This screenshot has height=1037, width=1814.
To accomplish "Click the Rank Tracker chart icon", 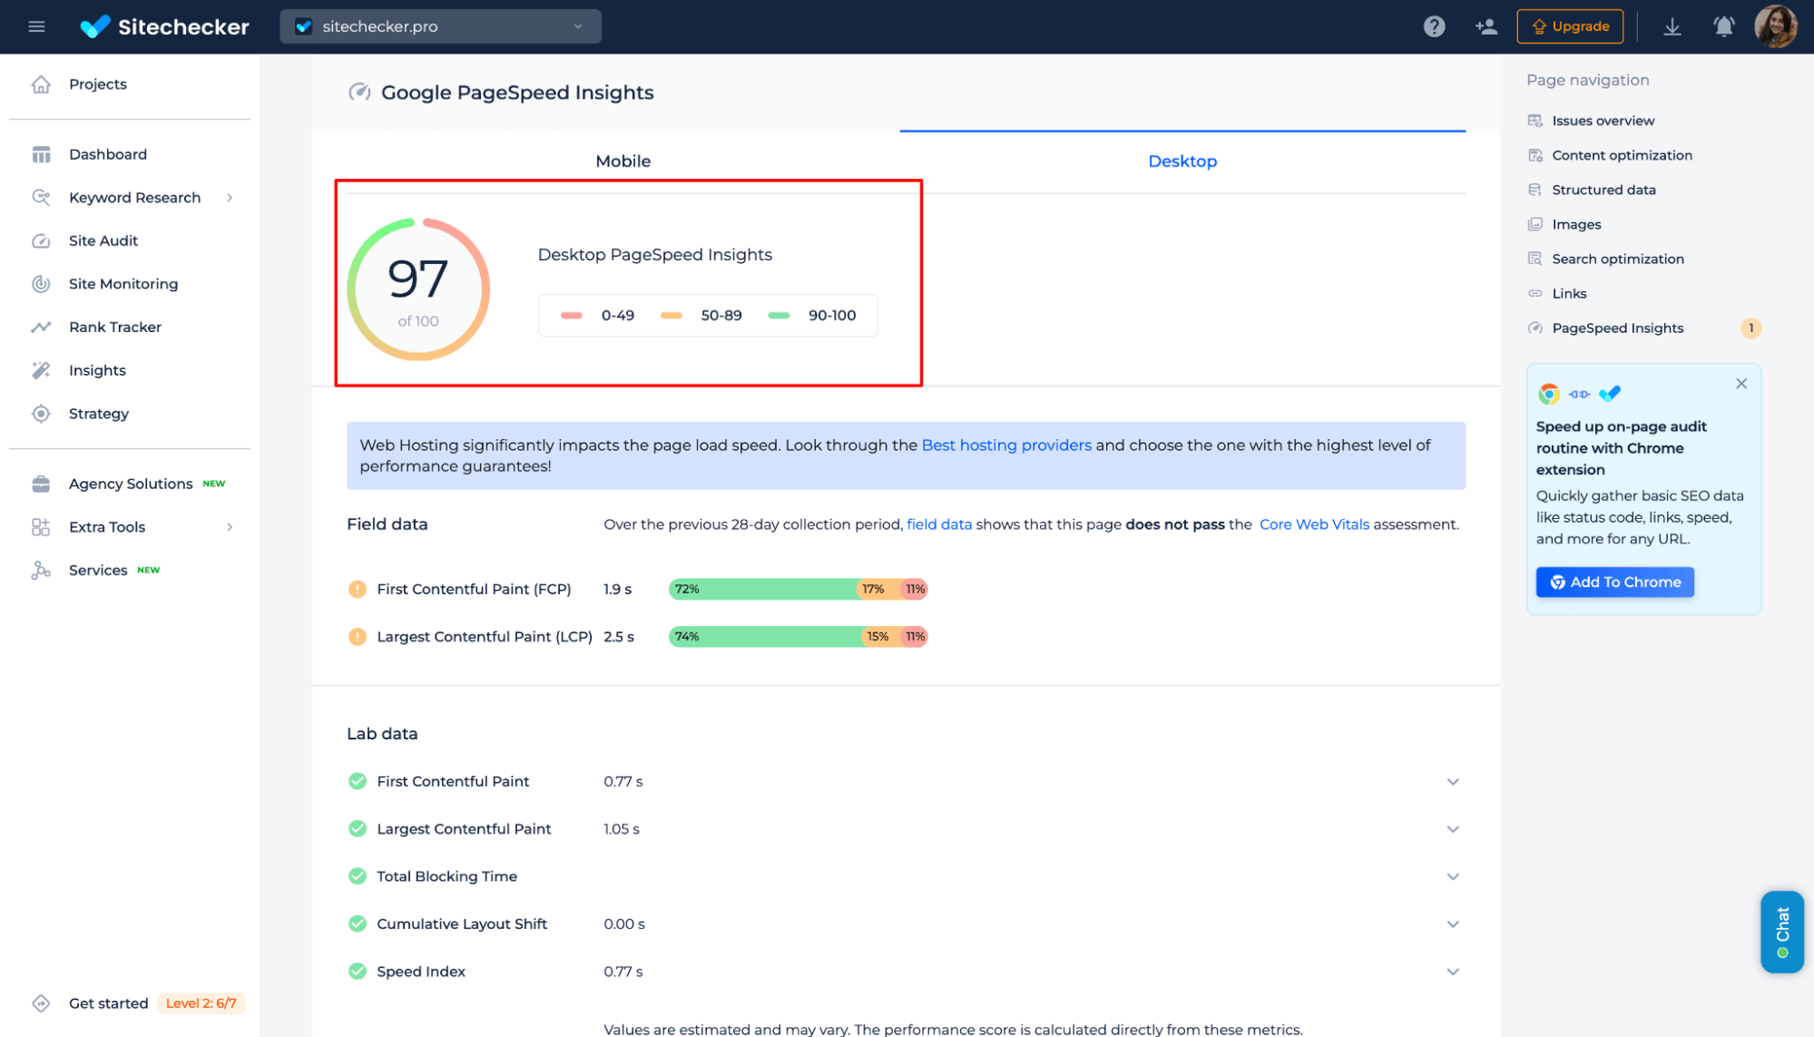I will click(x=41, y=327).
